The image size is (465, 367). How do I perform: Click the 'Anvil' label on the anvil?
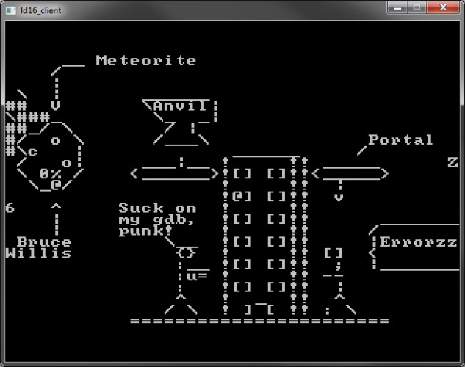coord(180,106)
